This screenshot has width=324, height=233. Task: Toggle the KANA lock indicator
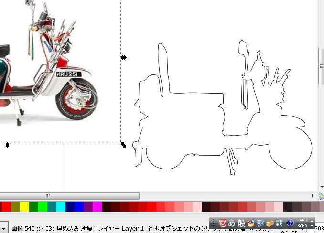tap(302, 225)
